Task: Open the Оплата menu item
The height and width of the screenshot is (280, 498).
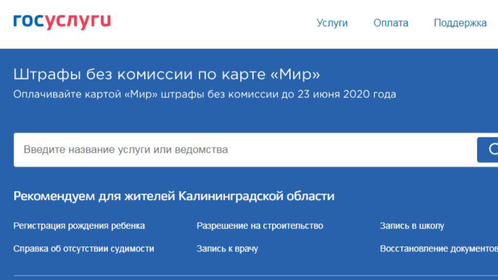Action: tap(391, 23)
